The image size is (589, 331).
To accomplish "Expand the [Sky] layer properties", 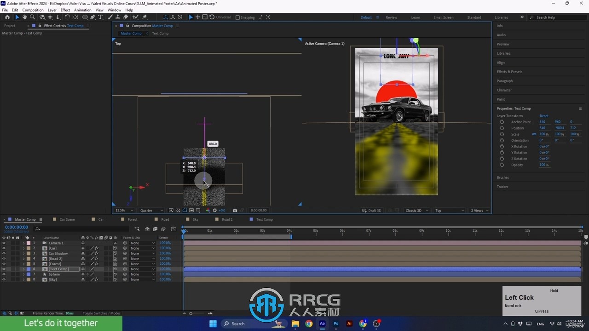I will click(x=24, y=280).
